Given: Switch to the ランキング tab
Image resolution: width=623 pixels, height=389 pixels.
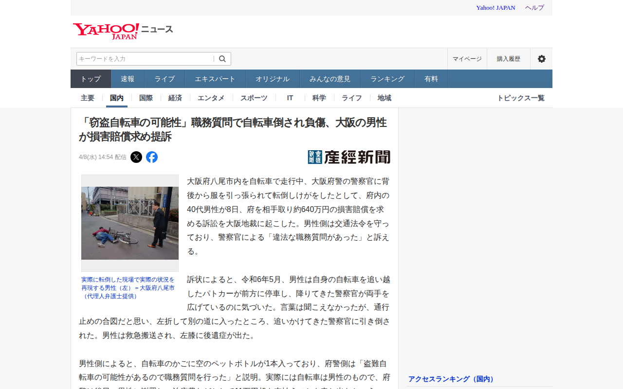Looking at the screenshot, I should (x=387, y=79).
